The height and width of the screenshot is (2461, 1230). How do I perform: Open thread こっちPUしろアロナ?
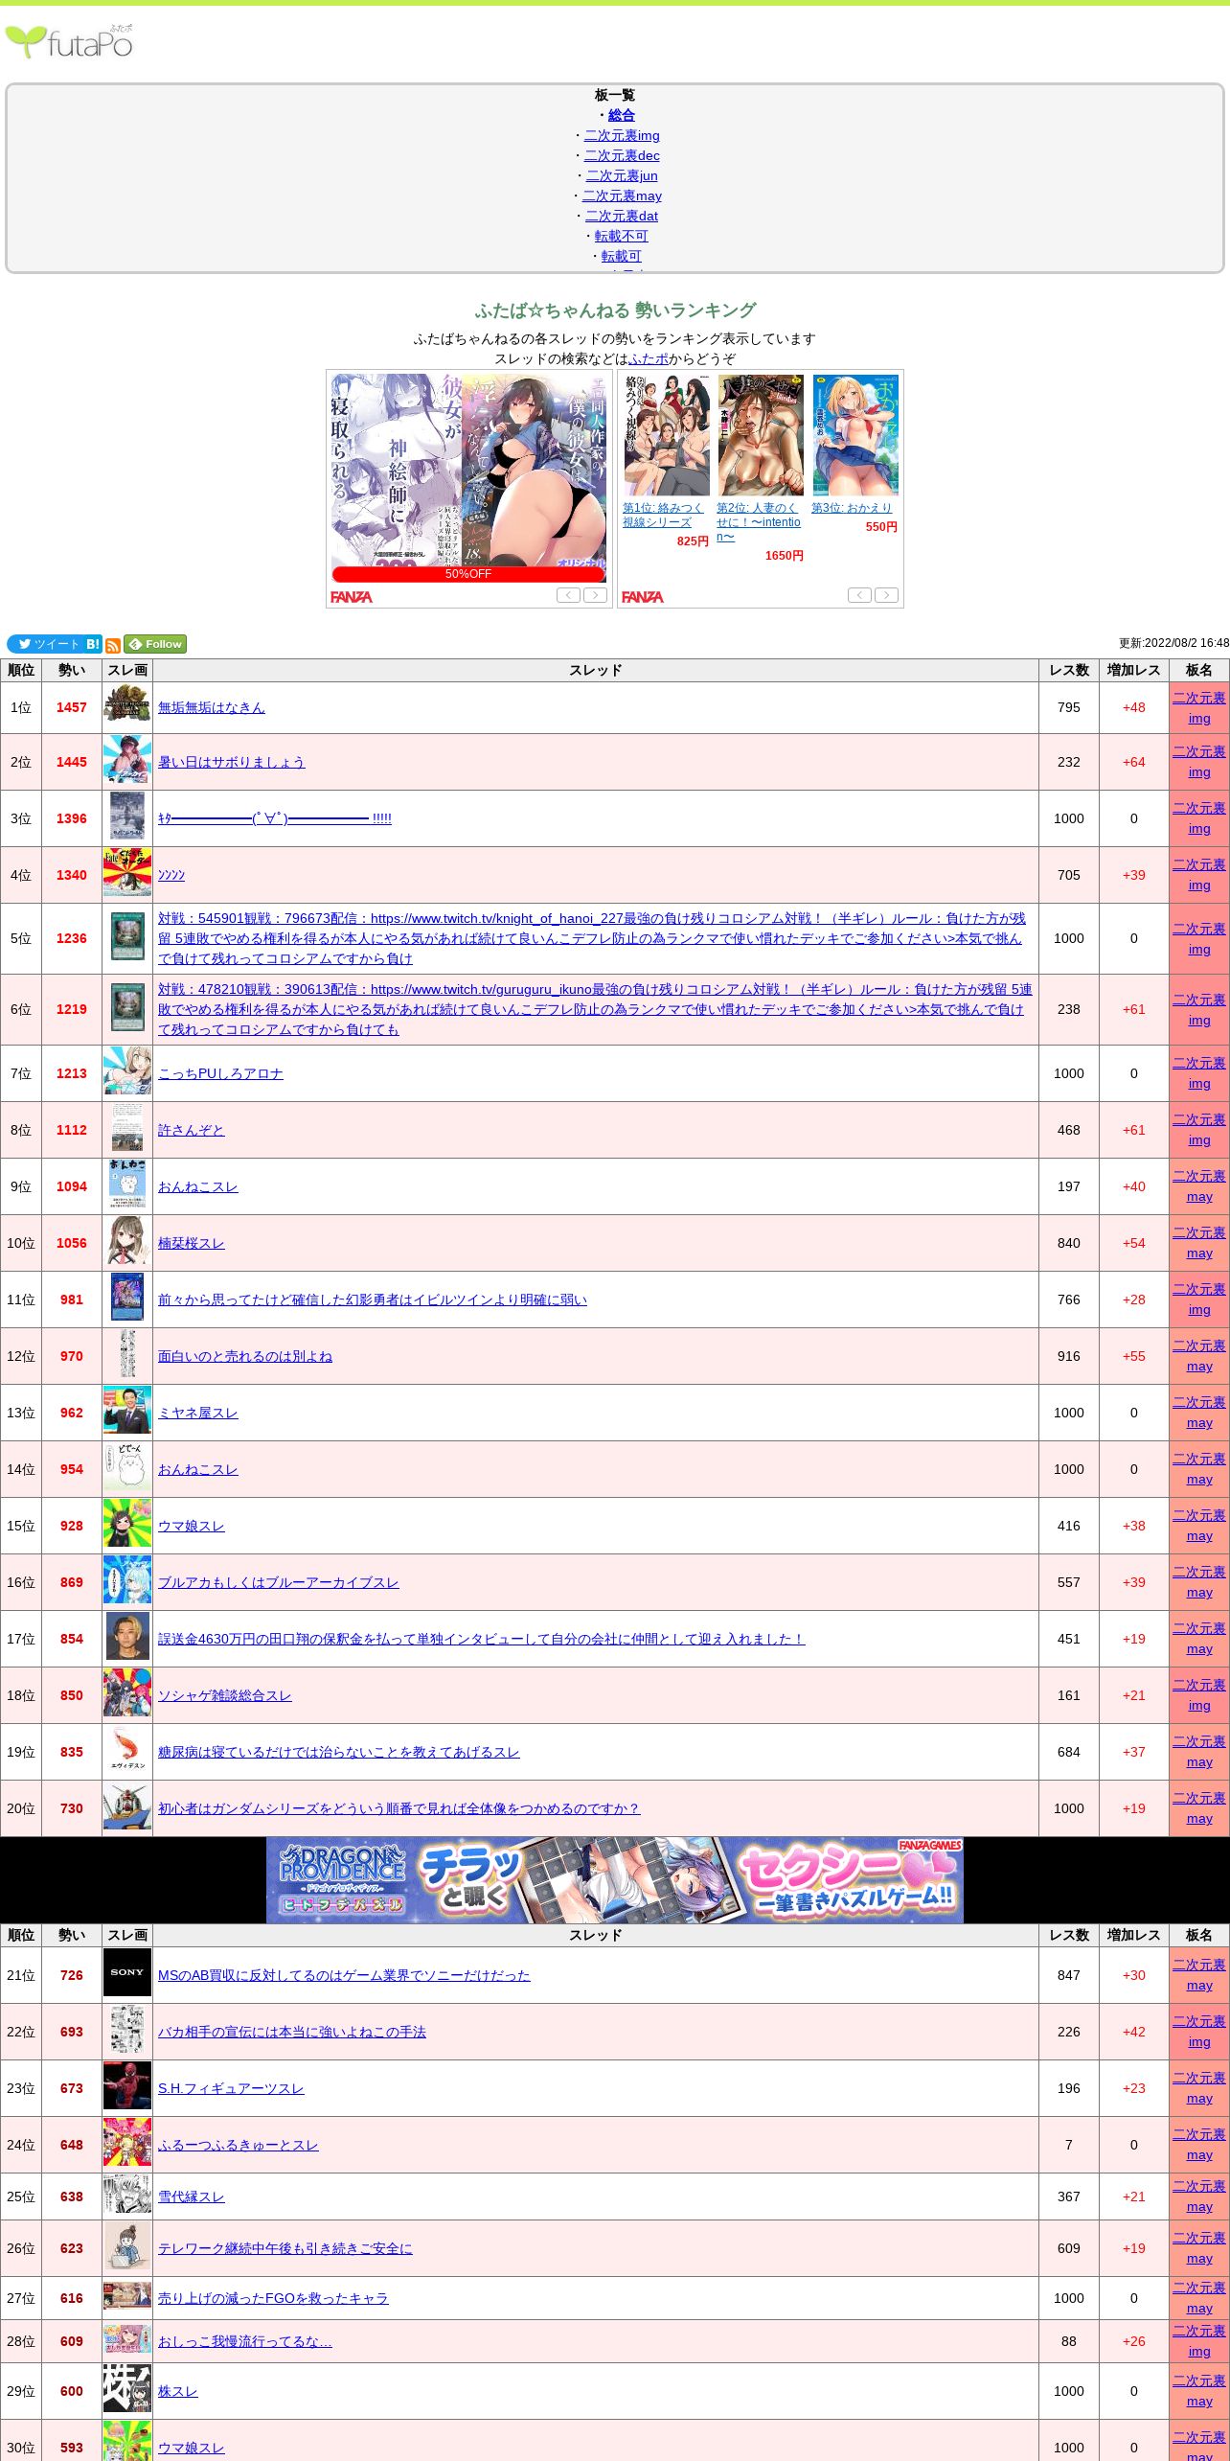[220, 1073]
